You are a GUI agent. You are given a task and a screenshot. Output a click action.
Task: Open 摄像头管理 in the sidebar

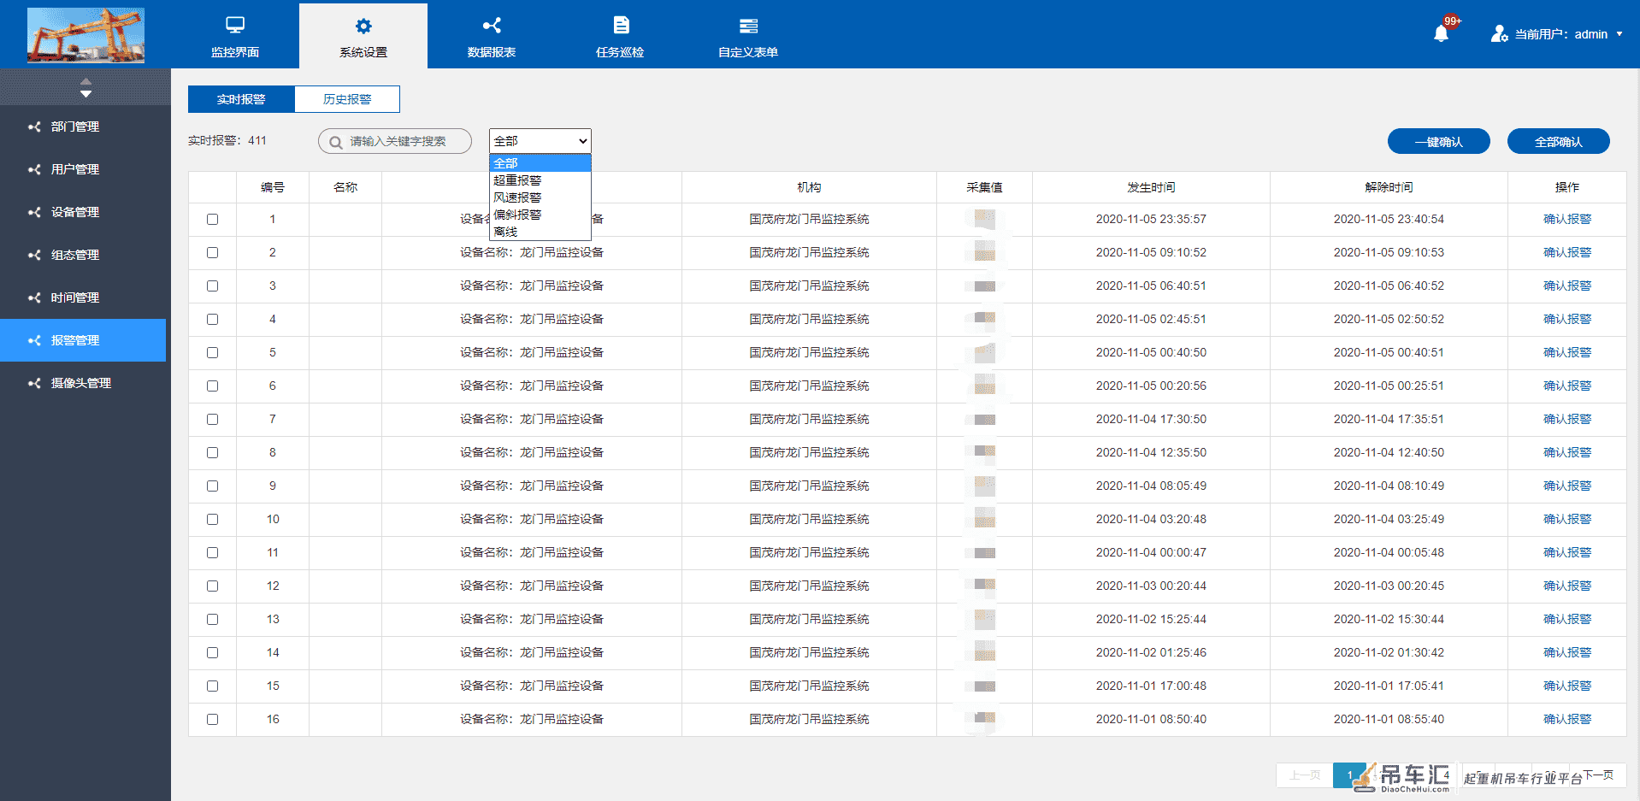pos(83,383)
